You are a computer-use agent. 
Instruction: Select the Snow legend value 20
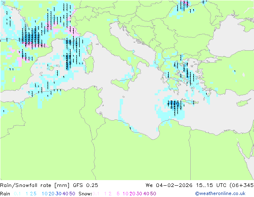[132, 194]
